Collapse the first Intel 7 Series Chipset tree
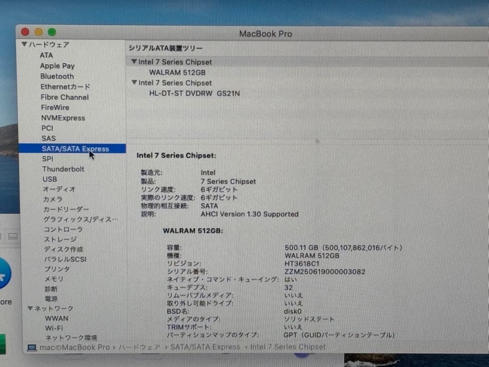The width and height of the screenshot is (489, 367). (x=134, y=62)
